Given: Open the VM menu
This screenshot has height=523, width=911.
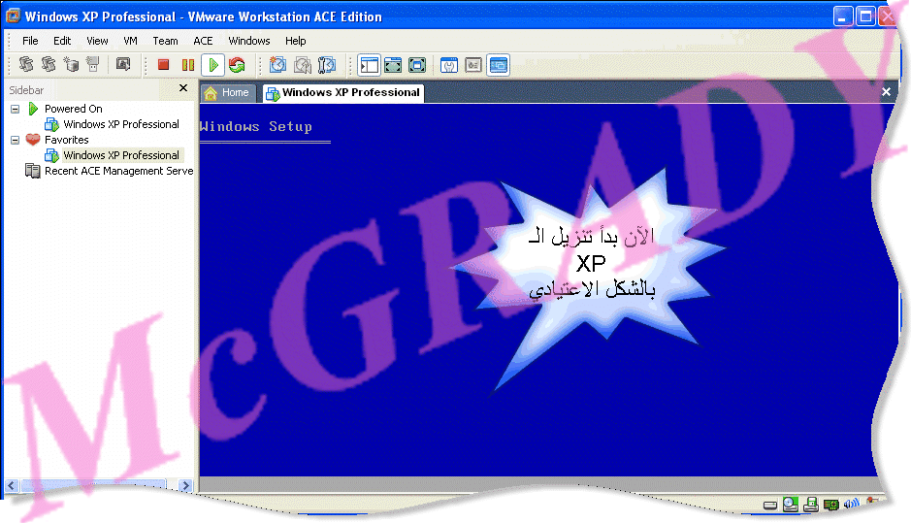Looking at the screenshot, I should (x=131, y=41).
